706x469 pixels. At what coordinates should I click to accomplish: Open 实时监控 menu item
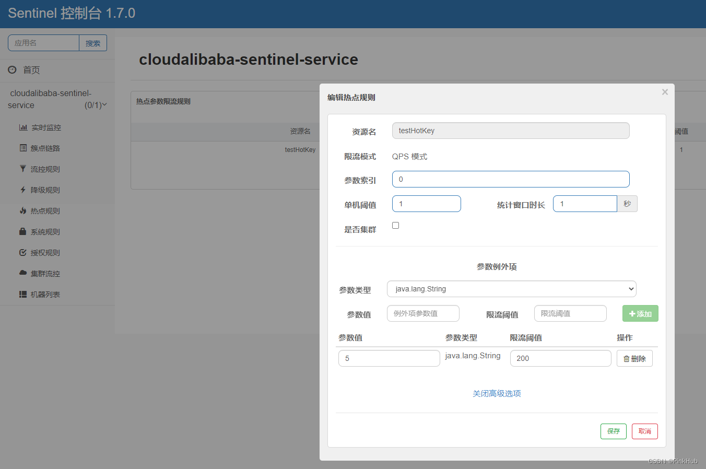coord(46,127)
